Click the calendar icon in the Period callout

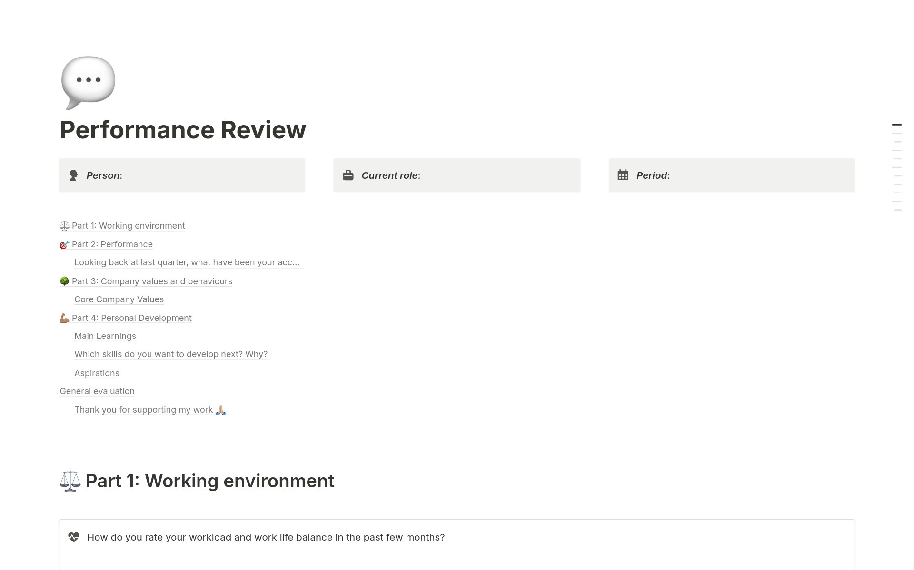(x=623, y=175)
